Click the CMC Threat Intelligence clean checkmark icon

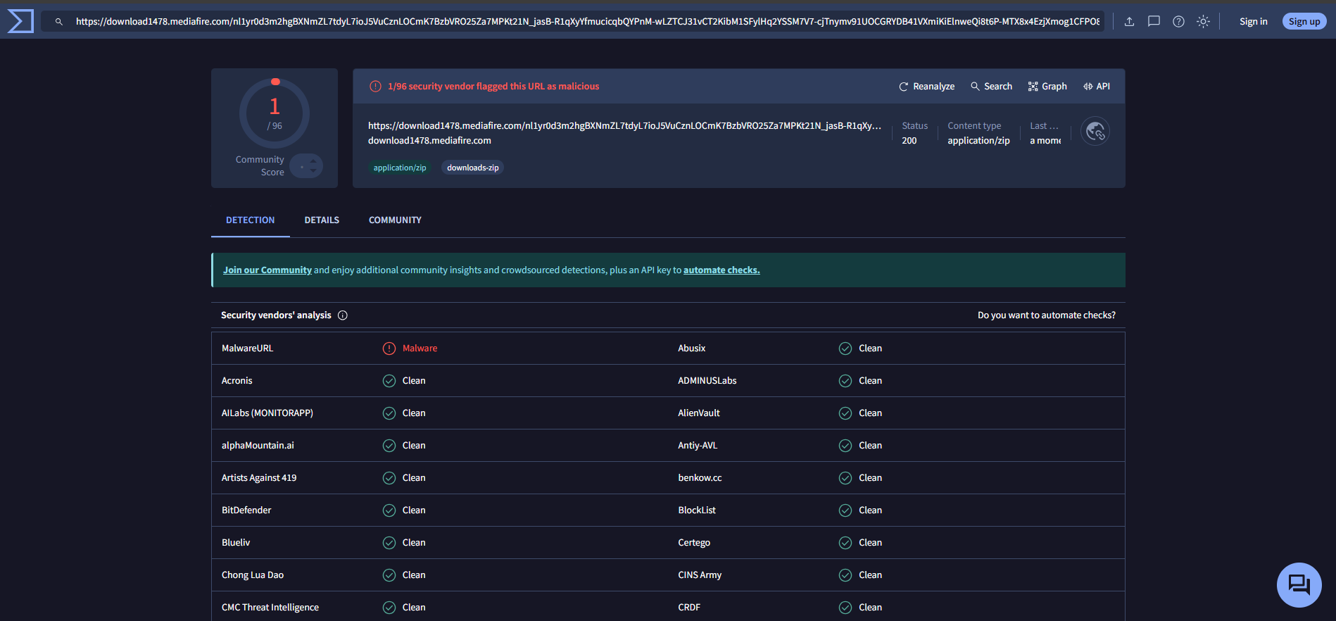389,608
